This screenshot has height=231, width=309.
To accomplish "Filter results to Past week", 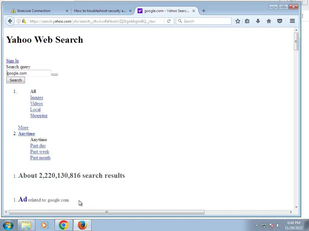I will click(x=40, y=152).
